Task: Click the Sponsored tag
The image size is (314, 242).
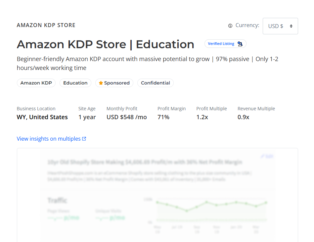Action: (114, 83)
